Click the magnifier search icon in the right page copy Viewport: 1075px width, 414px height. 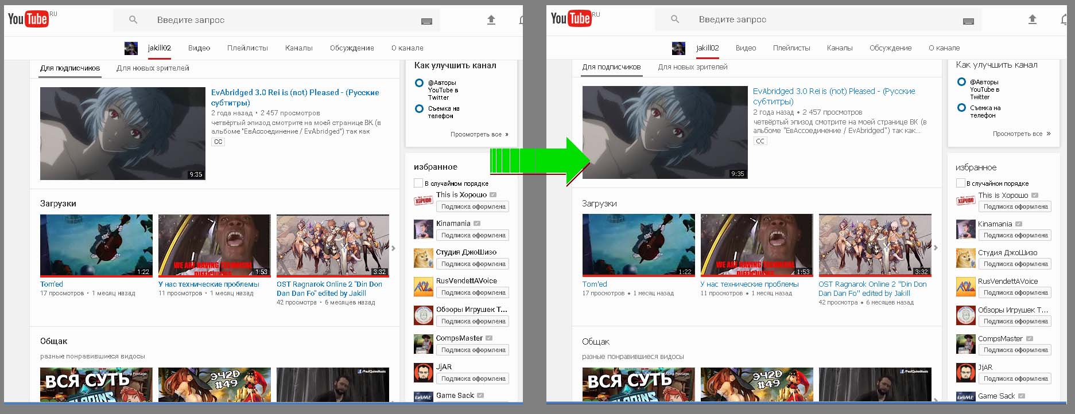tap(675, 19)
